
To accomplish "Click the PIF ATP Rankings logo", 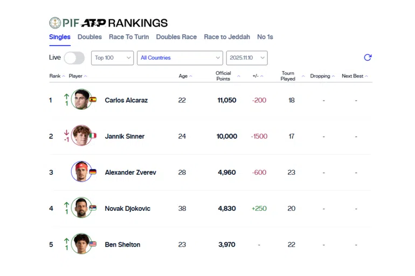I will pos(108,23).
